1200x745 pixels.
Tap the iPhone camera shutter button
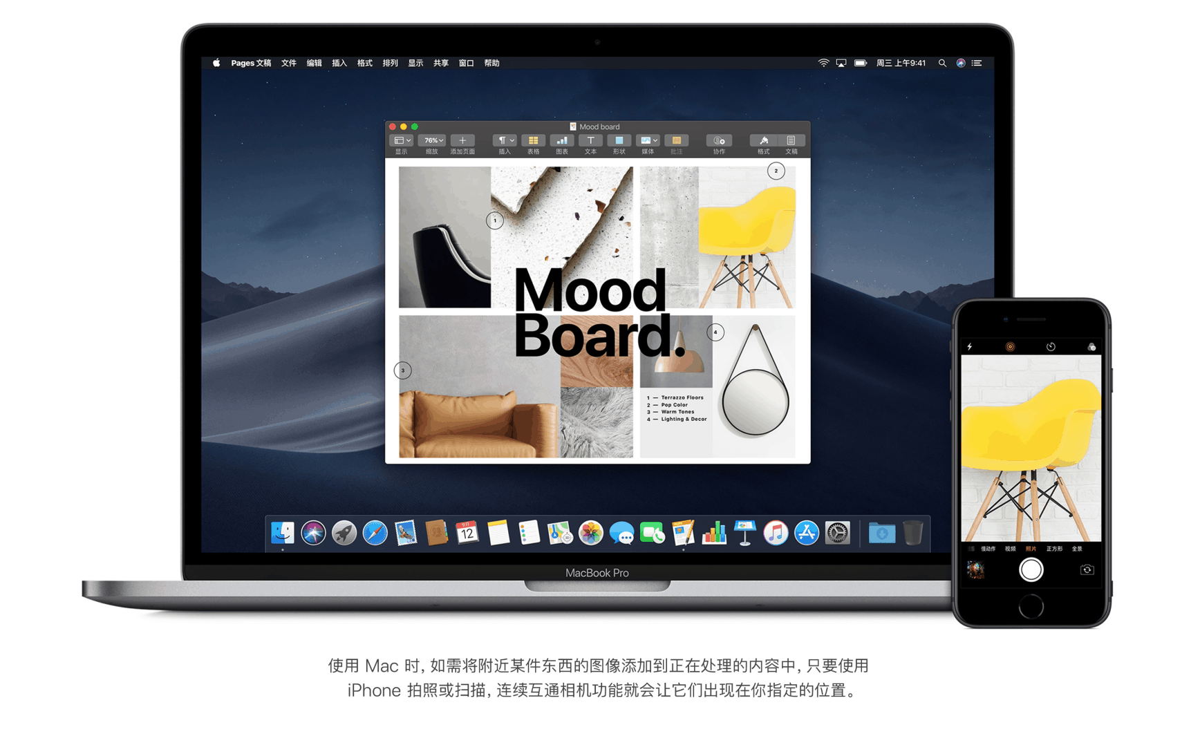tap(1031, 569)
